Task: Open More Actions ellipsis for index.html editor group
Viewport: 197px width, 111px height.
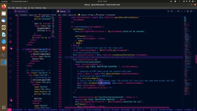Action: tap(53, 11)
